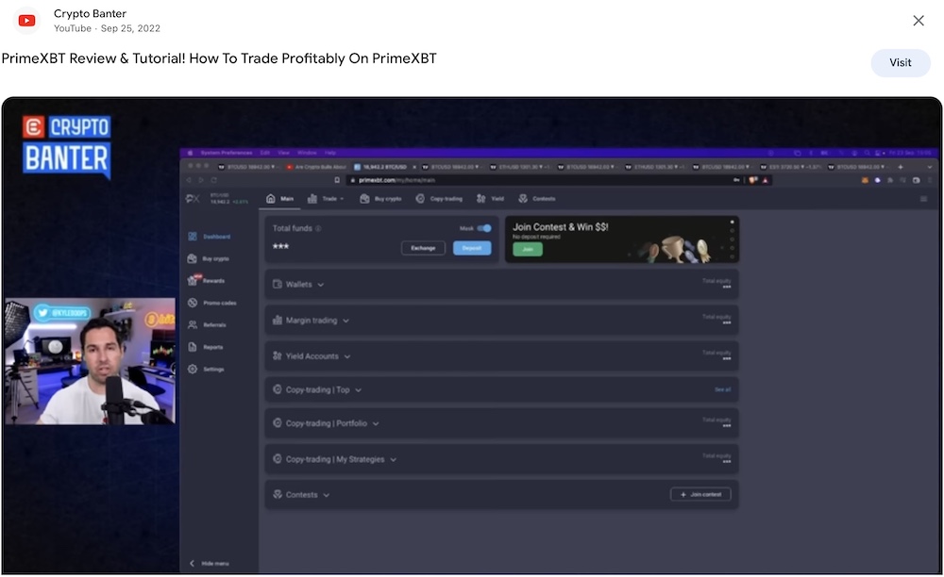Click the Reports document icon

click(x=192, y=347)
